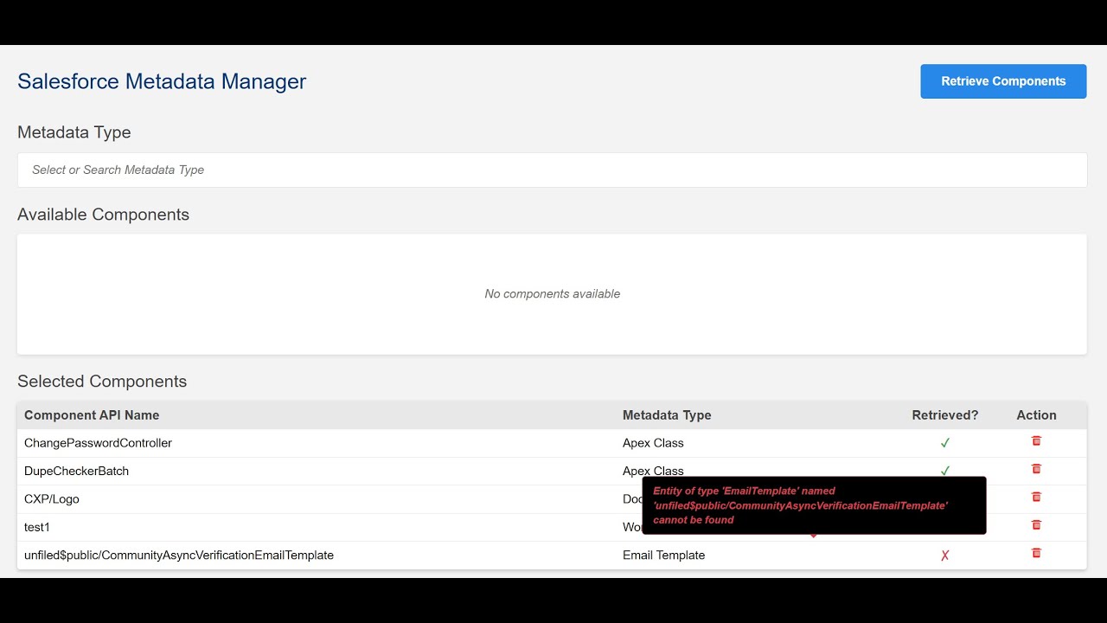Select the CXP/Logo cell
This screenshot has width=1107, height=623.
pos(52,499)
